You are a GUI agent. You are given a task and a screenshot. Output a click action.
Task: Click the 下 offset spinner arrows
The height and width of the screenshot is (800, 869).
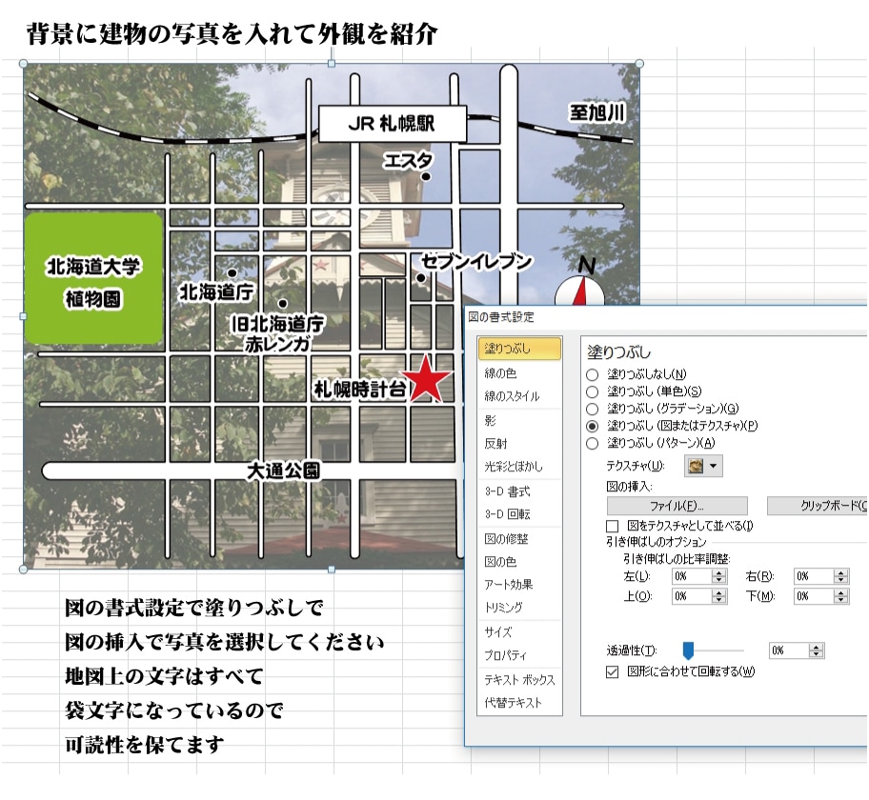click(x=840, y=597)
